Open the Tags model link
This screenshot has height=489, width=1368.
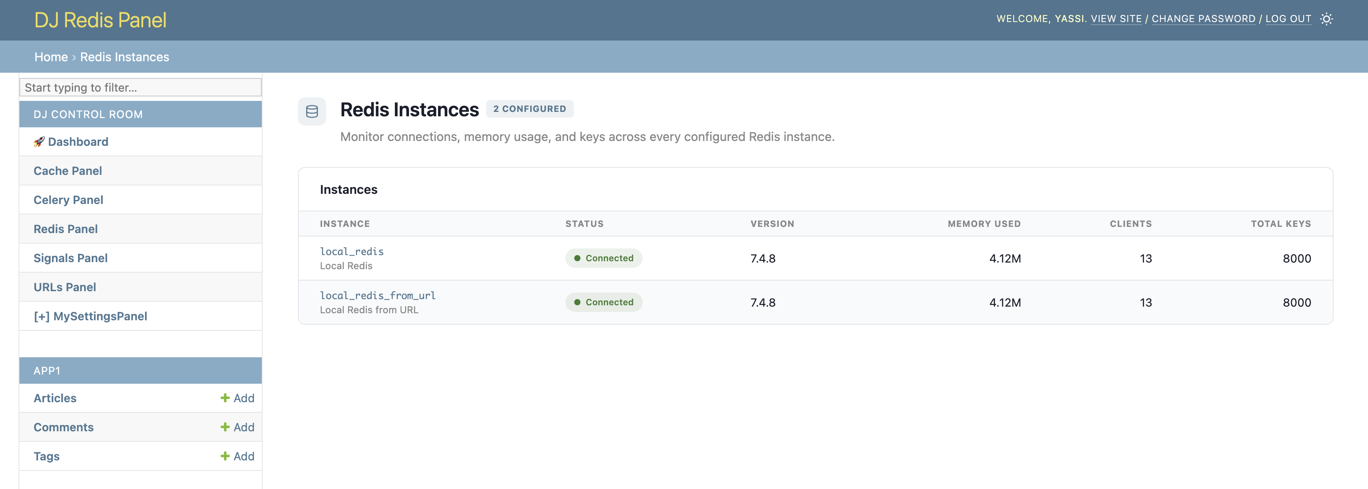(x=46, y=456)
